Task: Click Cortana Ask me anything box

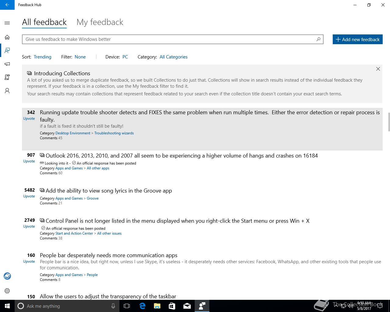Action: [67, 306]
